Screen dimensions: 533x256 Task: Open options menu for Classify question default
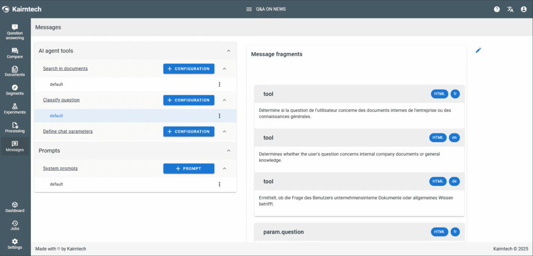pyautogui.click(x=219, y=116)
